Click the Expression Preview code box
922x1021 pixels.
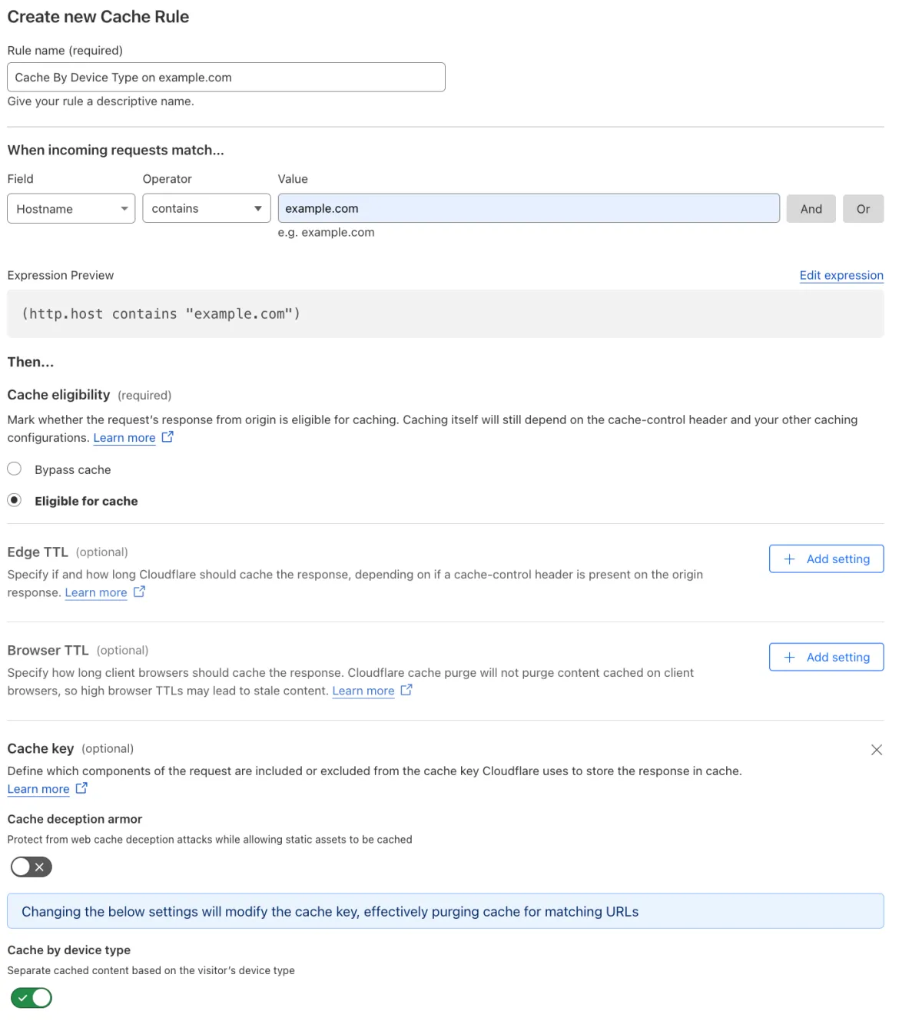445,313
